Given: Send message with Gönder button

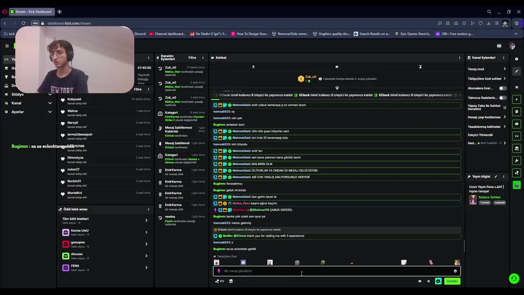Looking at the screenshot, I should 452,281.
